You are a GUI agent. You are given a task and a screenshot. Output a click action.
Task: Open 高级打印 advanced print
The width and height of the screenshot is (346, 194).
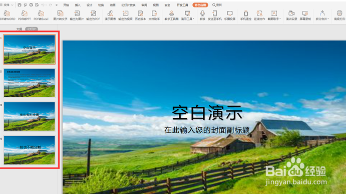pos(339,15)
